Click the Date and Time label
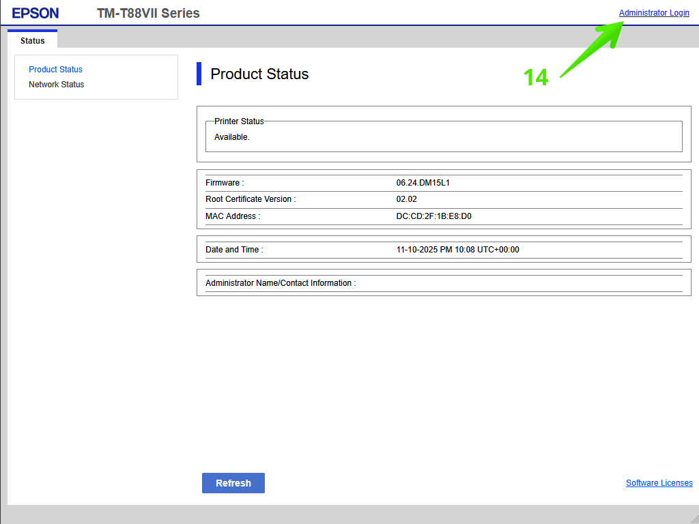The image size is (699, 524). [x=234, y=250]
